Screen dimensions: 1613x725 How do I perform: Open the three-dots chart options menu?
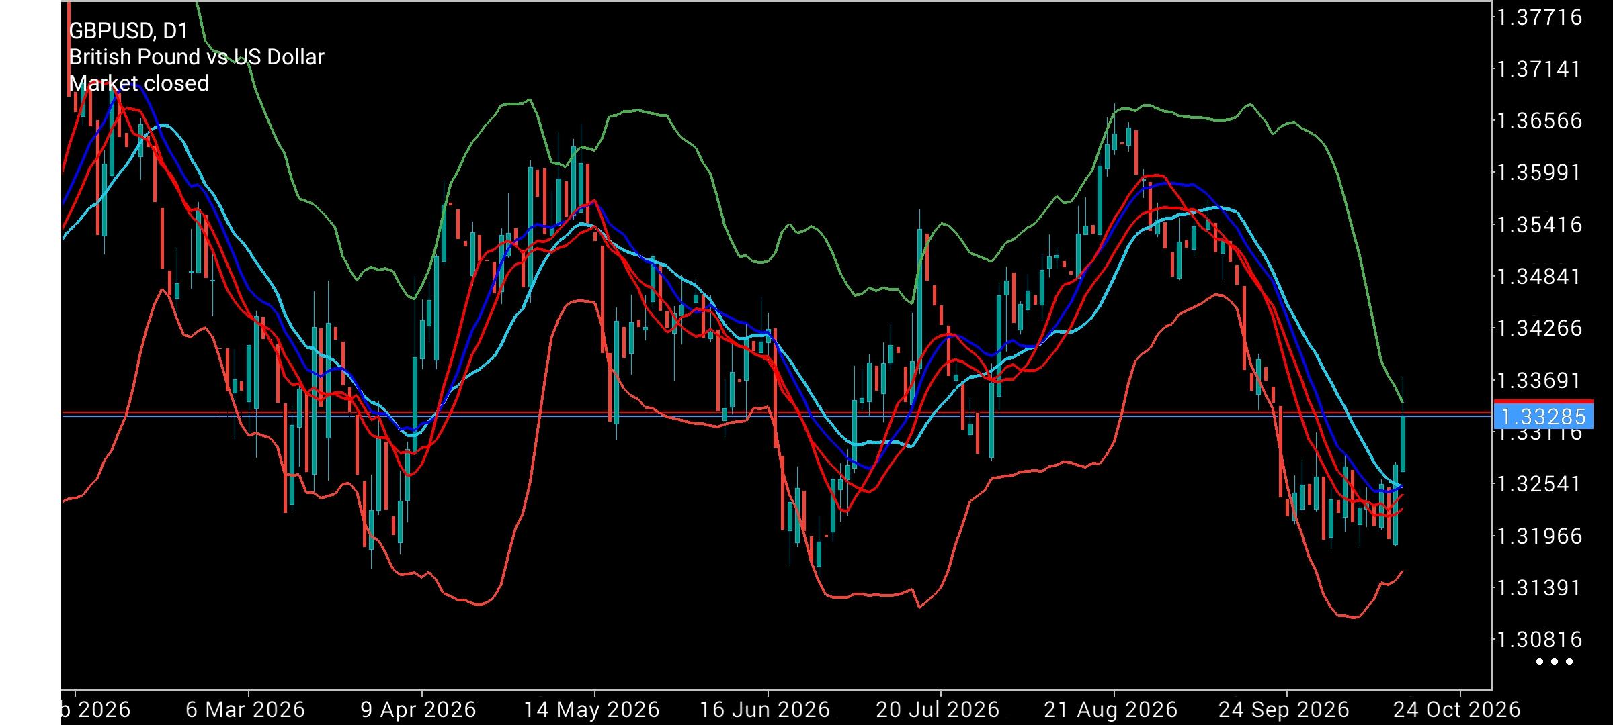click(x=1555, y=661)
